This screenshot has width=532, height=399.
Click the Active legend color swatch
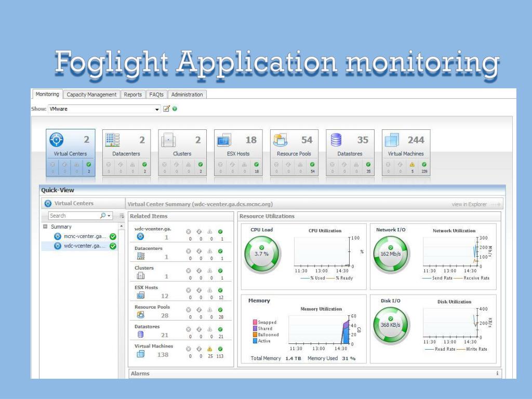[x=255, y=341]
